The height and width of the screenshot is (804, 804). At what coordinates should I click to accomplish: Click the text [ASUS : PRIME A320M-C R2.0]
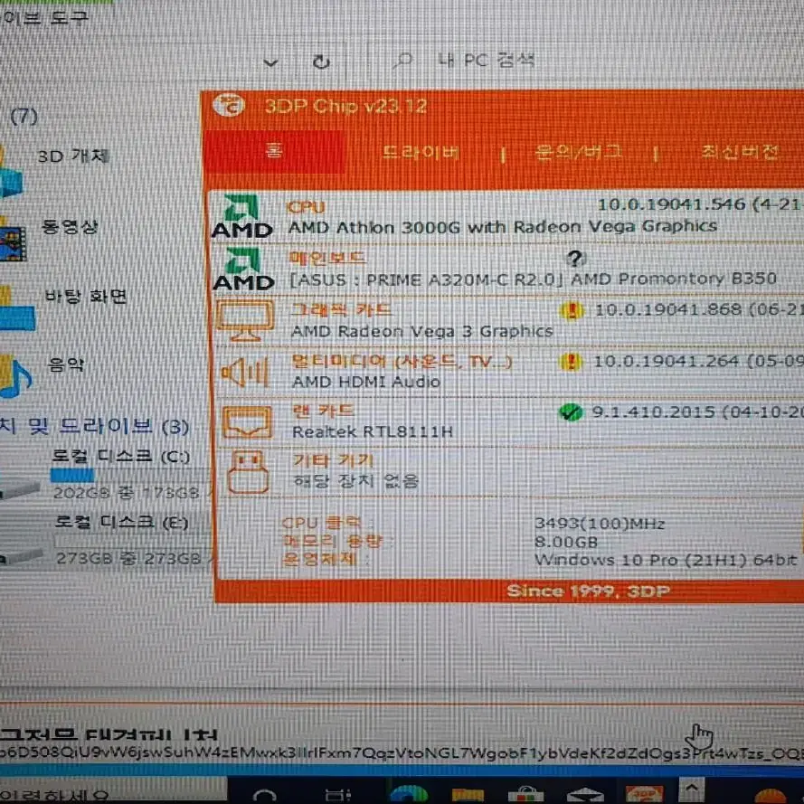tap(427, 280)
